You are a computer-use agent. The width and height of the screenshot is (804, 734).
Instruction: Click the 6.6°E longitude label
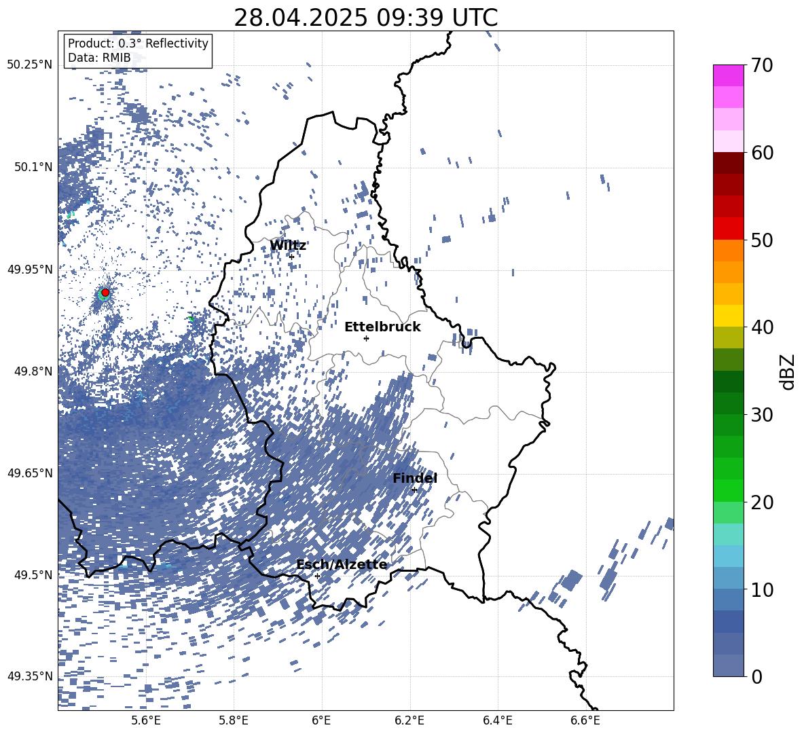click(585, 720)
